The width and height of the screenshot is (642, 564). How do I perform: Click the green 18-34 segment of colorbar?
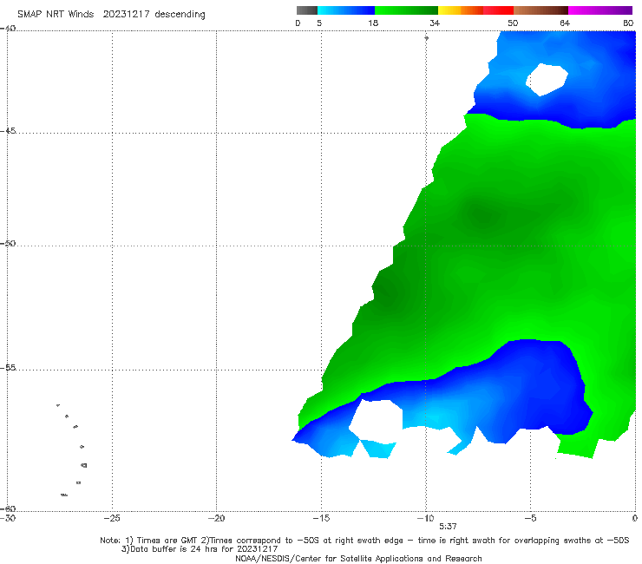406,10
